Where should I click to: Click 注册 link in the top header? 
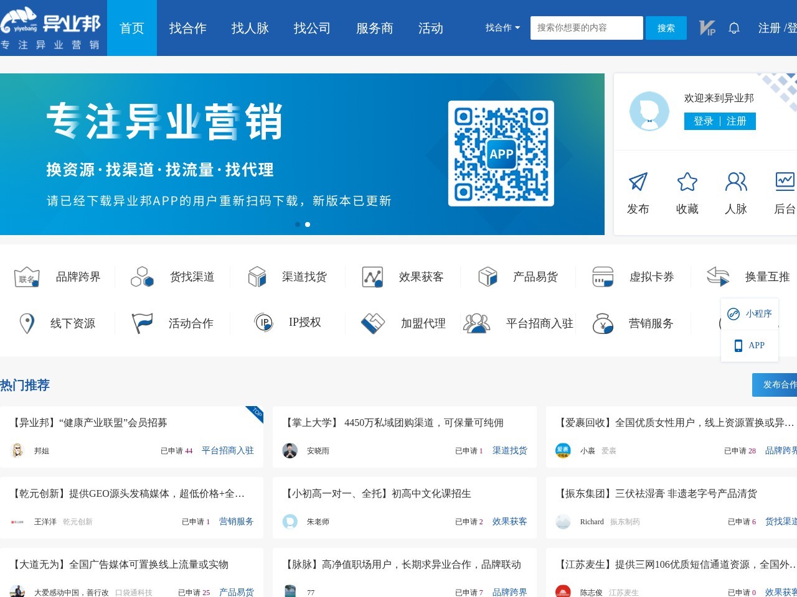[769, 28]
